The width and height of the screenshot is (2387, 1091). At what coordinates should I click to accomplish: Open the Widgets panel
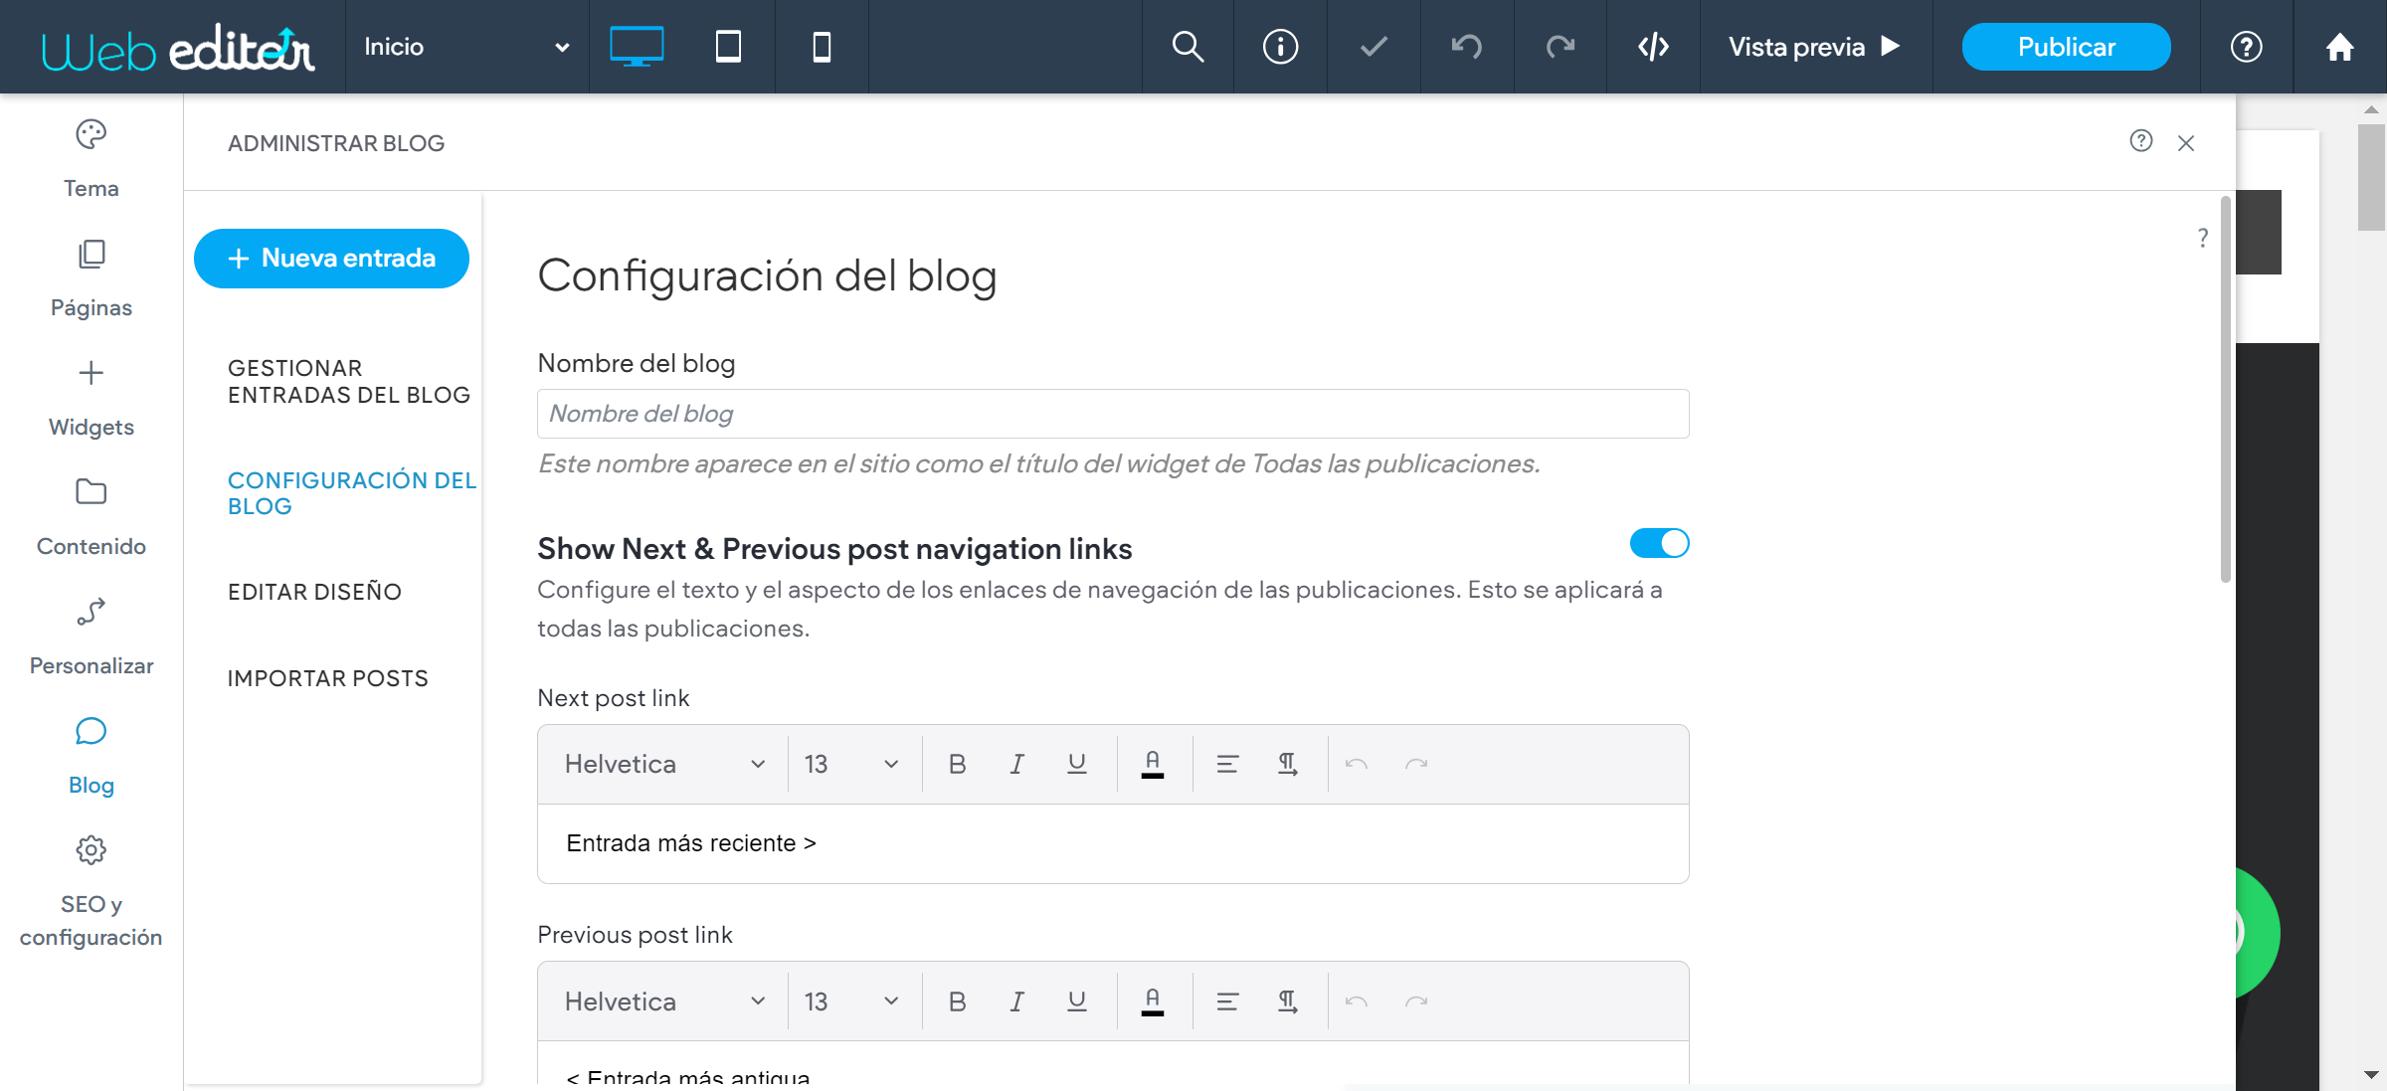(x=91, y=398)
